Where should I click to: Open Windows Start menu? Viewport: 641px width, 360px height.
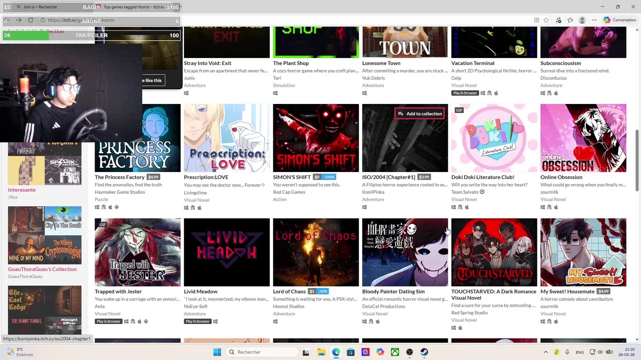tap(217, 352)
